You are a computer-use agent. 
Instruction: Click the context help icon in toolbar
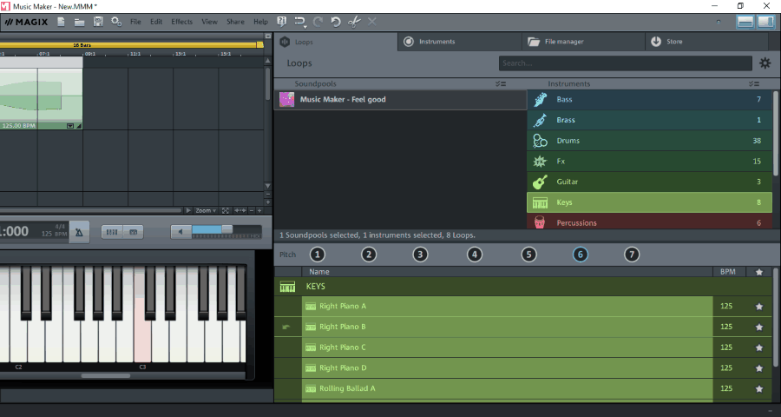(281, 22)
